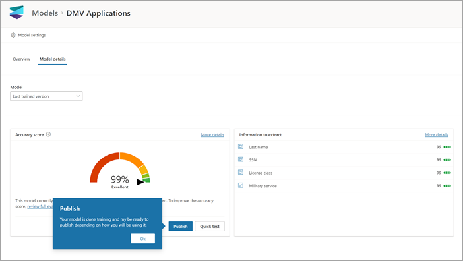Click the Last name accuracy bar indicator
The image size is (463, 261).
coord(447,147)
